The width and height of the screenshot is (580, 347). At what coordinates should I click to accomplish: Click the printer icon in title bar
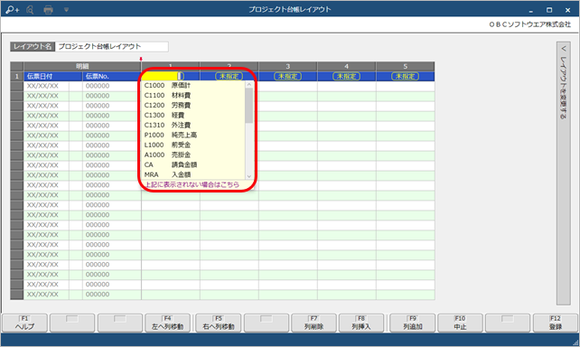tap(48, 10)
